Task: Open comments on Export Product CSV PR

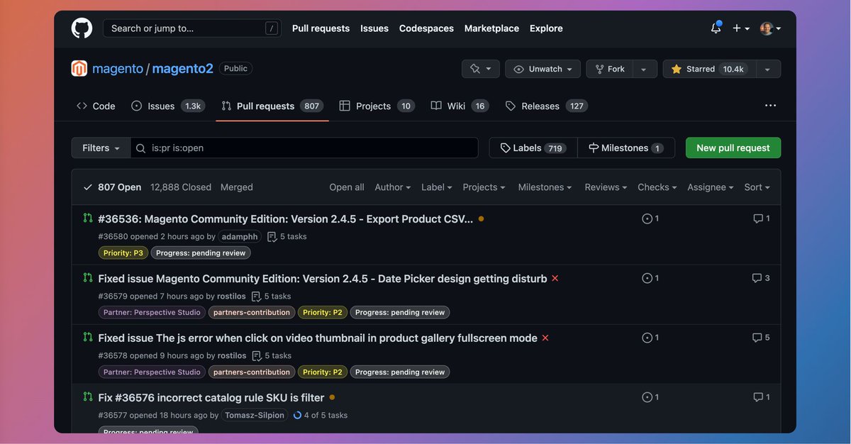Action: (x=762, y=218)
